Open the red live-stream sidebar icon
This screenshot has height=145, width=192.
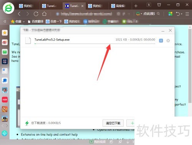5,100
